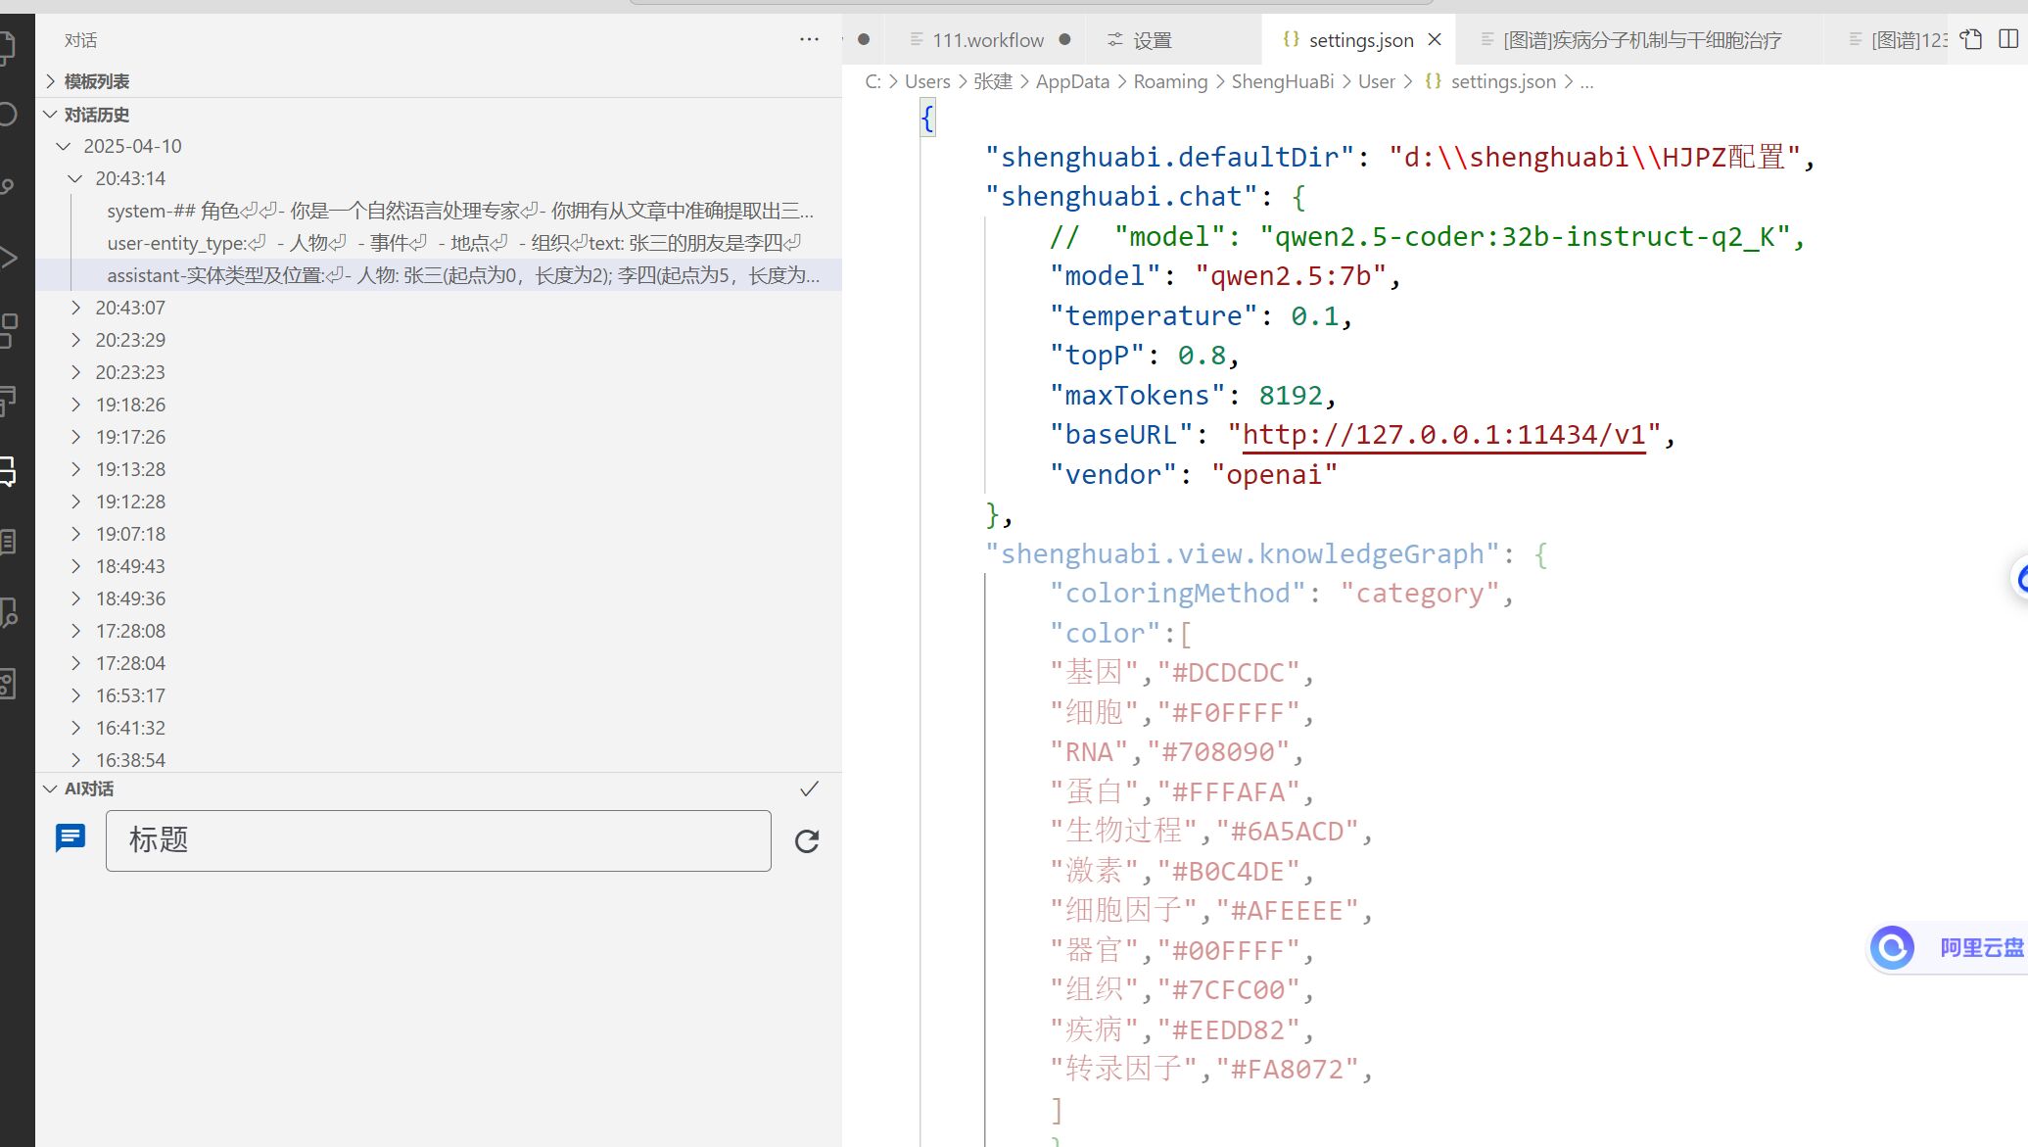Open the Explorer files icon in activity bar
This screenshot has height=1147, width=2028.
click(8, 46)
